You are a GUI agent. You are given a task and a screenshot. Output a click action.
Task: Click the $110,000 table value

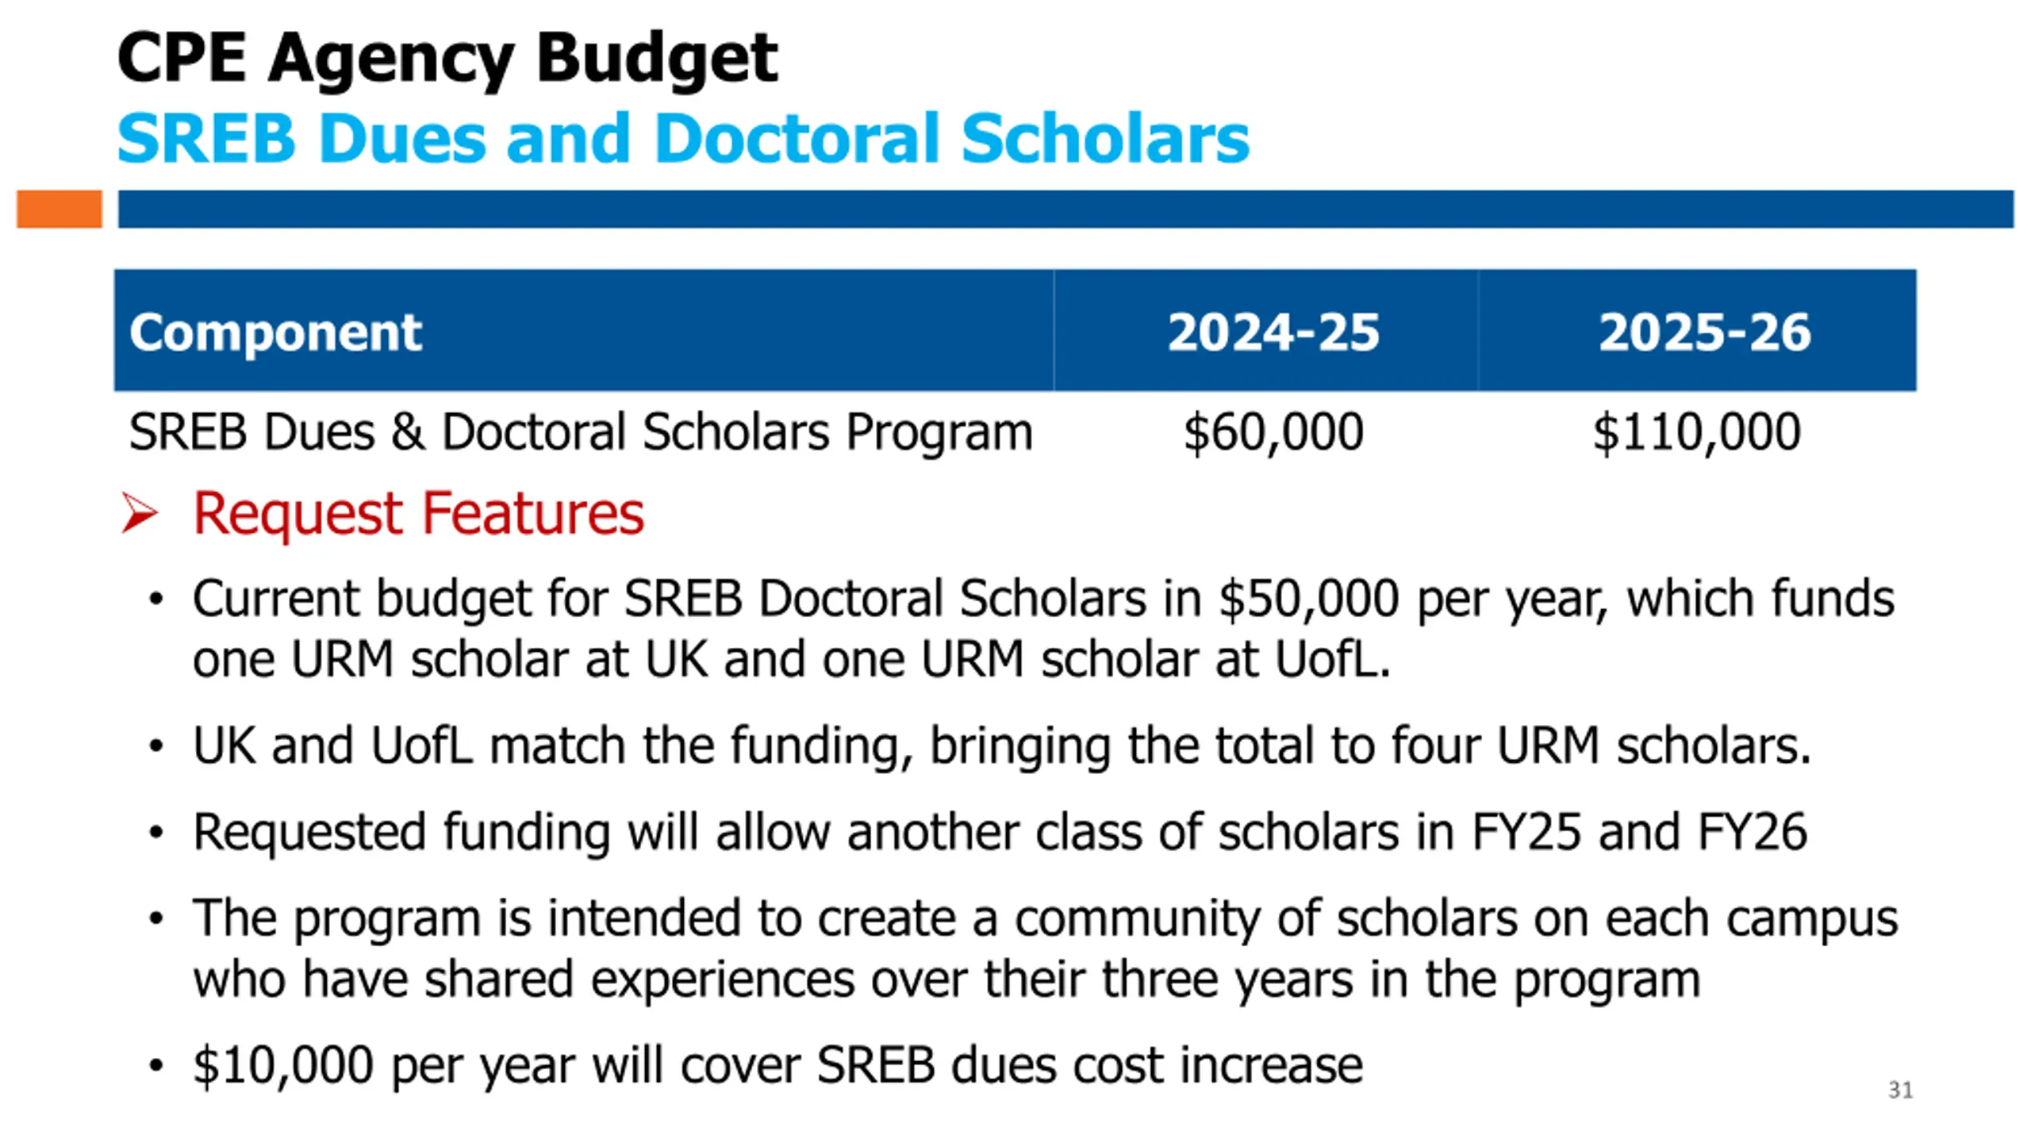pyautogui.click(x=1697, y=433)
